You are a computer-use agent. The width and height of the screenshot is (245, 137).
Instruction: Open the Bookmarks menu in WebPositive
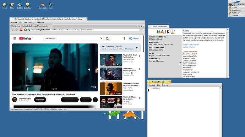[x=40, y=23]
